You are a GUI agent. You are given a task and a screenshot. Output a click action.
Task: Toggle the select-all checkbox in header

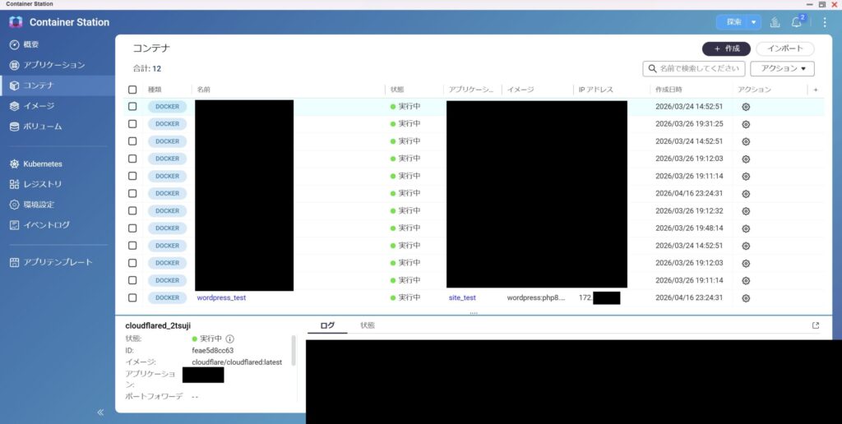pos(132,90)
